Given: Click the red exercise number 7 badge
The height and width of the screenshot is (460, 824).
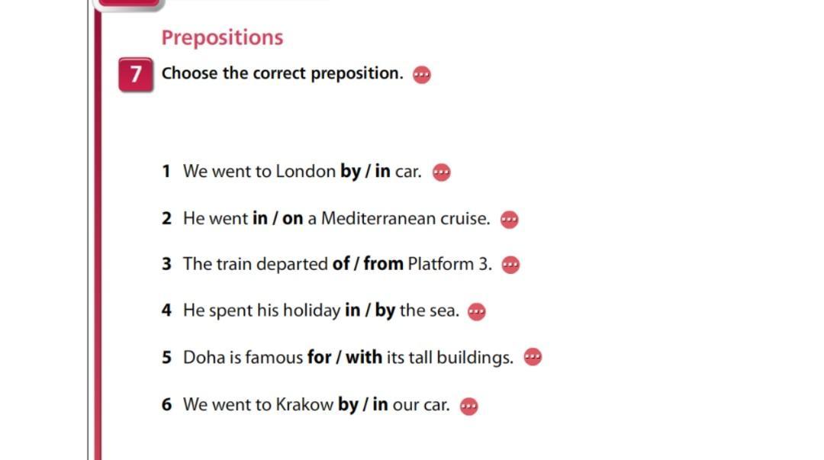Looking at the screenshot, I should click(136, 75).
